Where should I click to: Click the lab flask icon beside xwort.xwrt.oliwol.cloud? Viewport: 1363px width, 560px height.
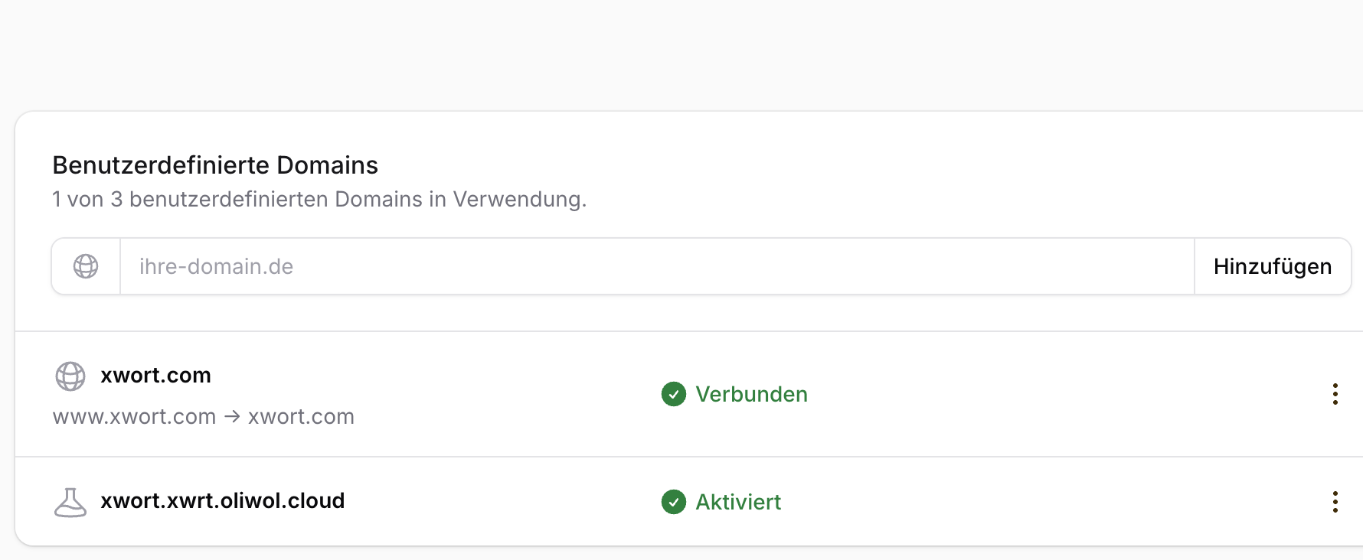[70, 501]
